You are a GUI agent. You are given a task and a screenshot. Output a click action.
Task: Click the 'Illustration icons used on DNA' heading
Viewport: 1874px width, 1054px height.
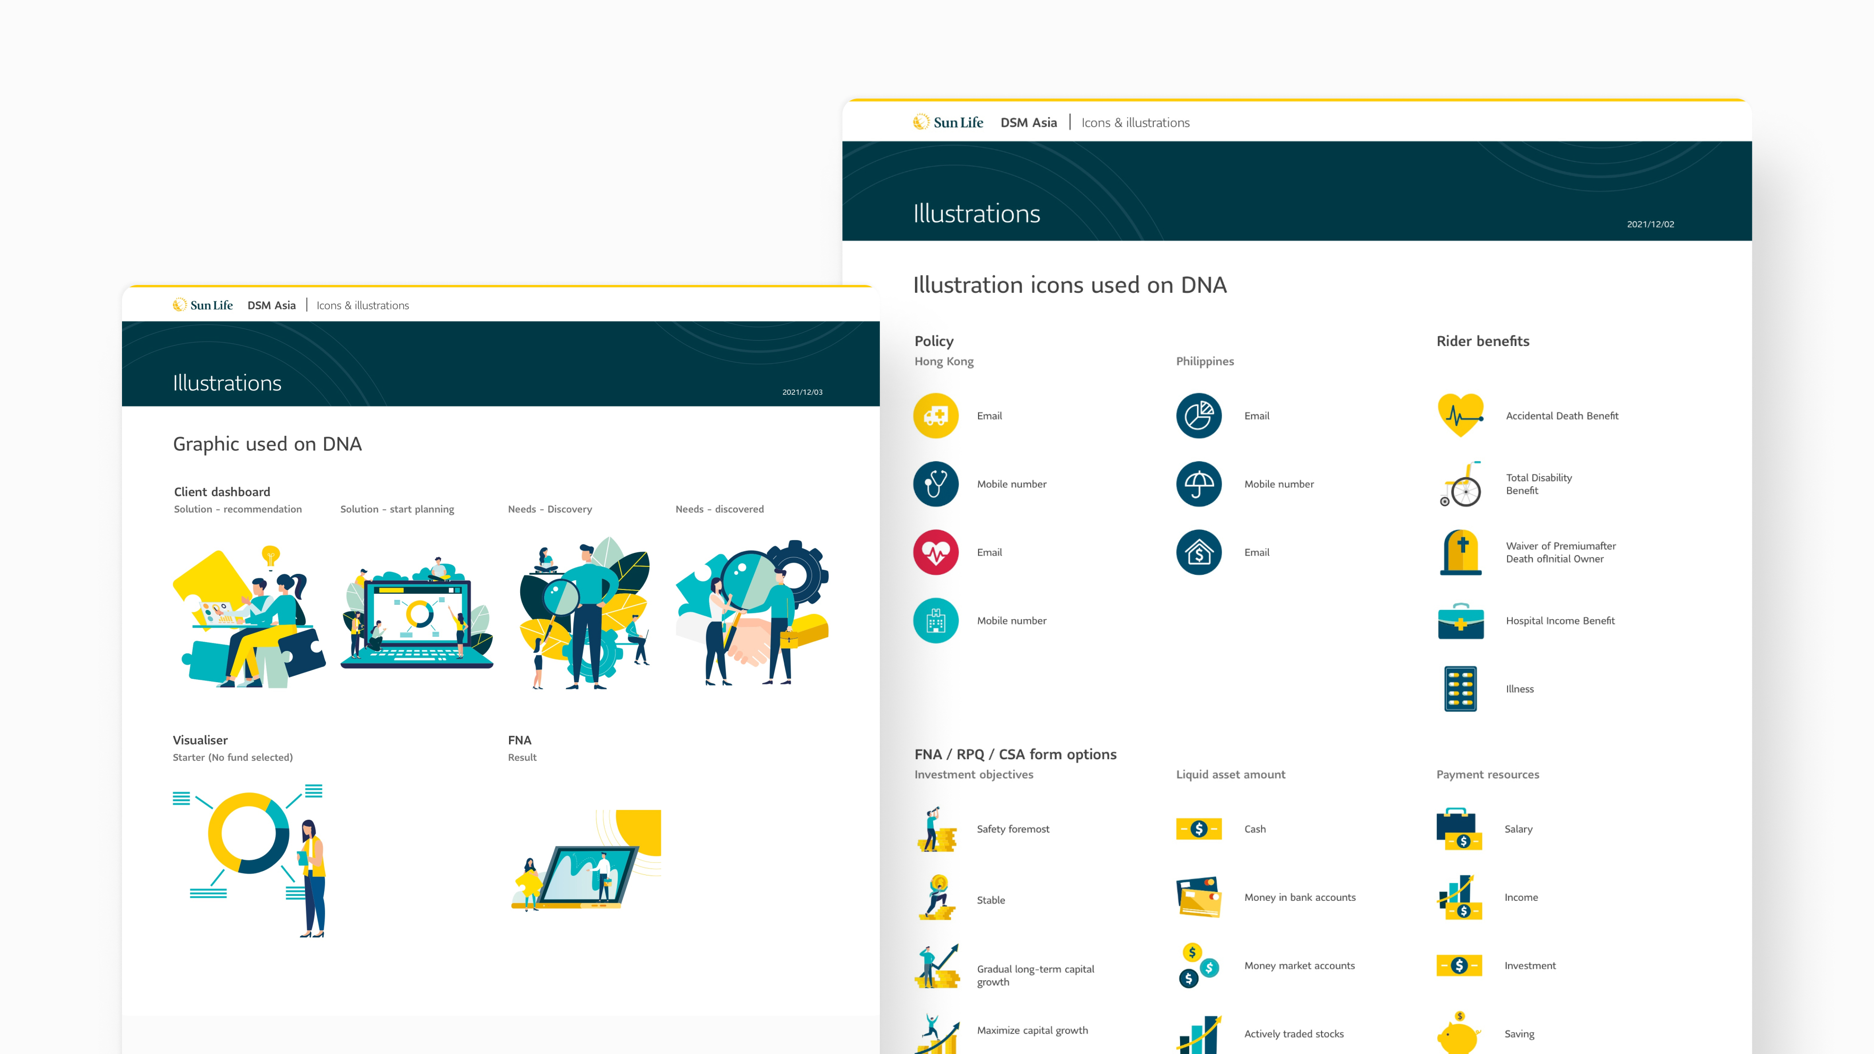tap(1069, 285)
